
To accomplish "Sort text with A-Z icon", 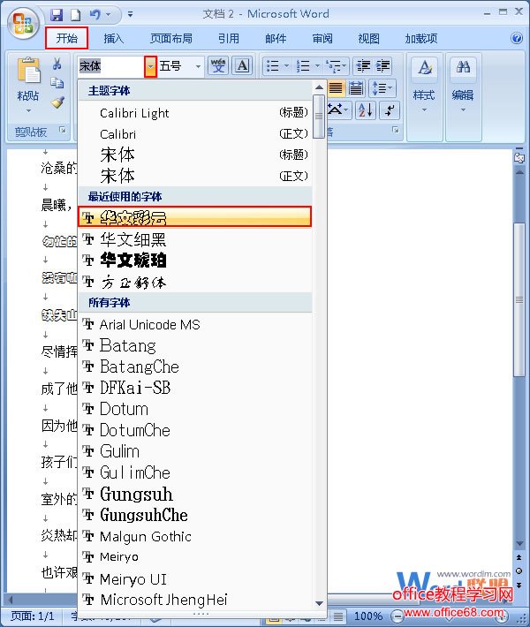I will tap(365, 110).
